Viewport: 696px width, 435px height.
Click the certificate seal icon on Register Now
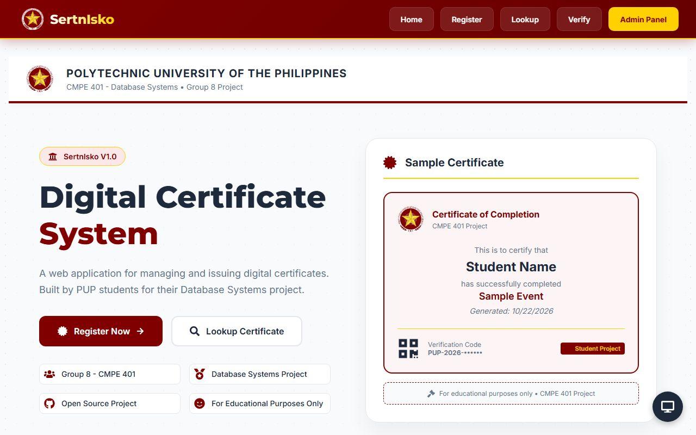coord(63,331)
